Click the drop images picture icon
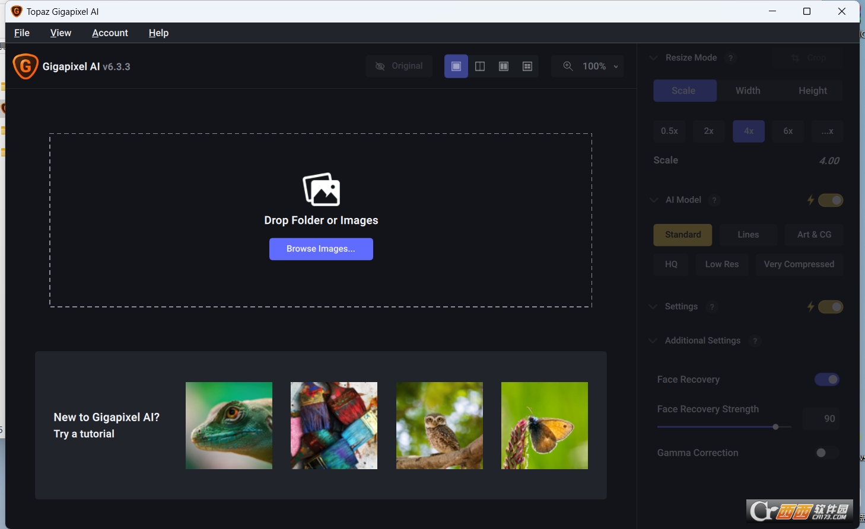 (321, 190)
